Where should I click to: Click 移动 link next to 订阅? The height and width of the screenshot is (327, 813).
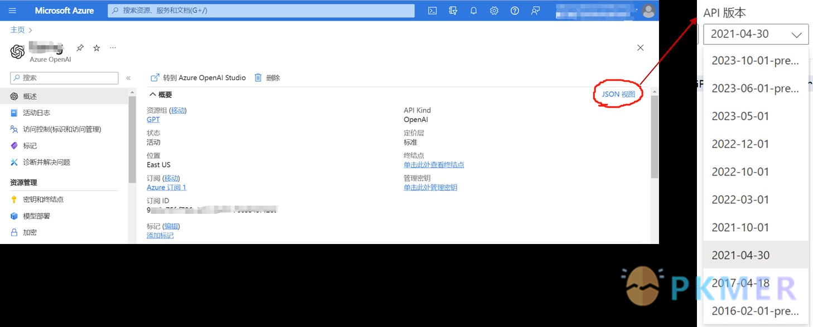tap(171, 178)
